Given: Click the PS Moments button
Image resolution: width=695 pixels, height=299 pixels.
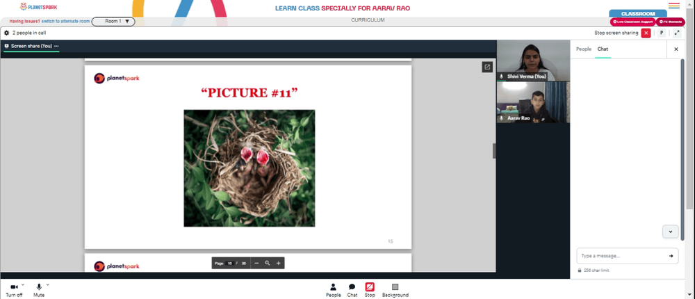Looking at the screenshot, I should coord(671,22).
